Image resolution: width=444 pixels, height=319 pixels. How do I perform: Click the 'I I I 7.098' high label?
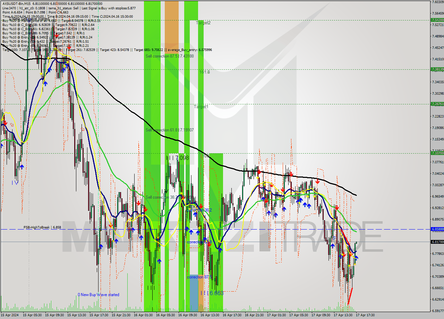[178, 158]
